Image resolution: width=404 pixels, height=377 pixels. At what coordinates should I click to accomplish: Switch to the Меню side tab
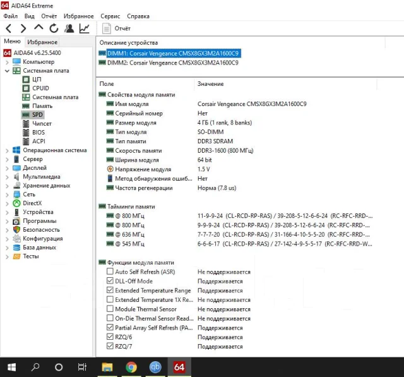[x=12, y=42]
